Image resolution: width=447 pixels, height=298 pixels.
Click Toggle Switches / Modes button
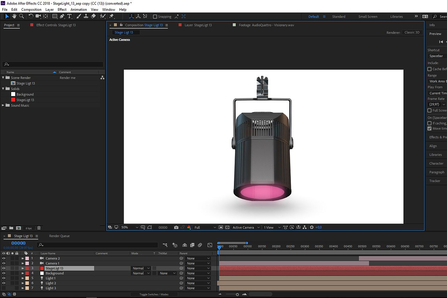click(154, 294)
